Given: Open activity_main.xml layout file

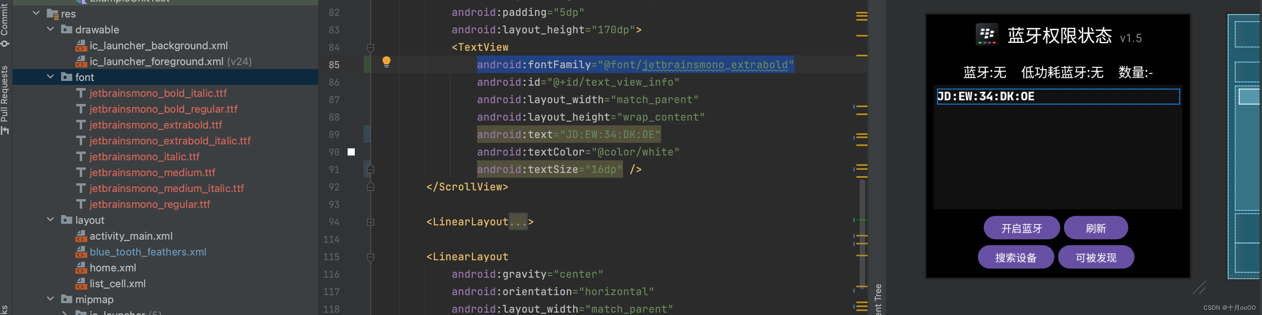Looking at the screenshot, I should (x=131, y=236).
